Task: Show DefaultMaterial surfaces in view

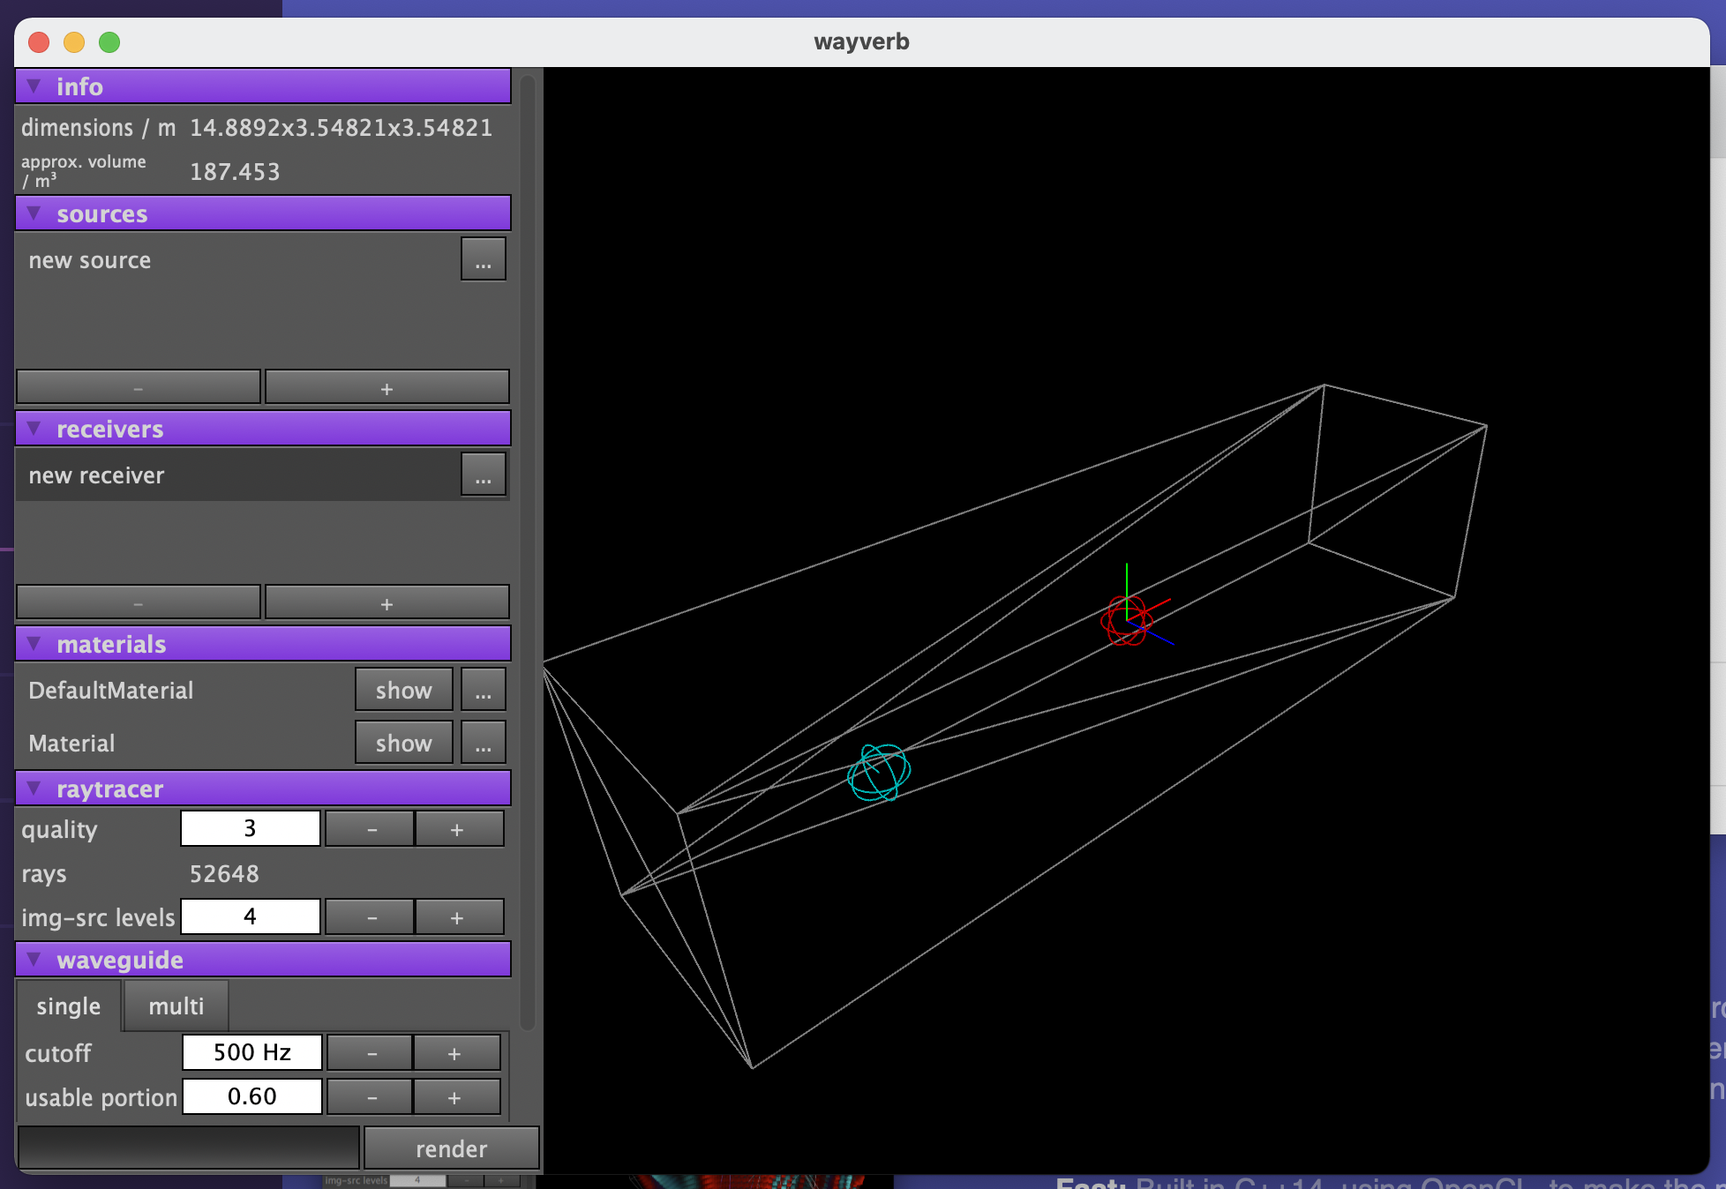Action: coord(403,690)
